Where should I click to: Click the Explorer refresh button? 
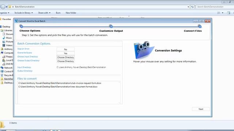click(x=192, y=7)
